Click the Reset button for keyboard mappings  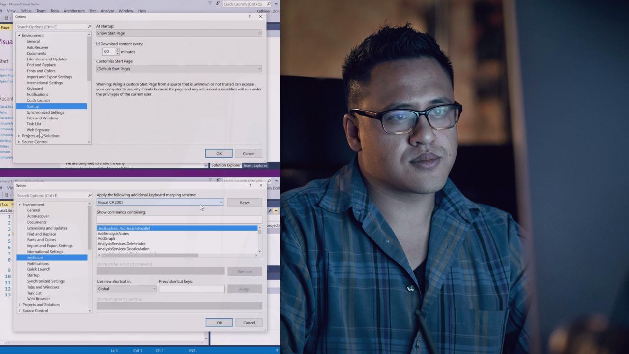(x=244, y=202)
